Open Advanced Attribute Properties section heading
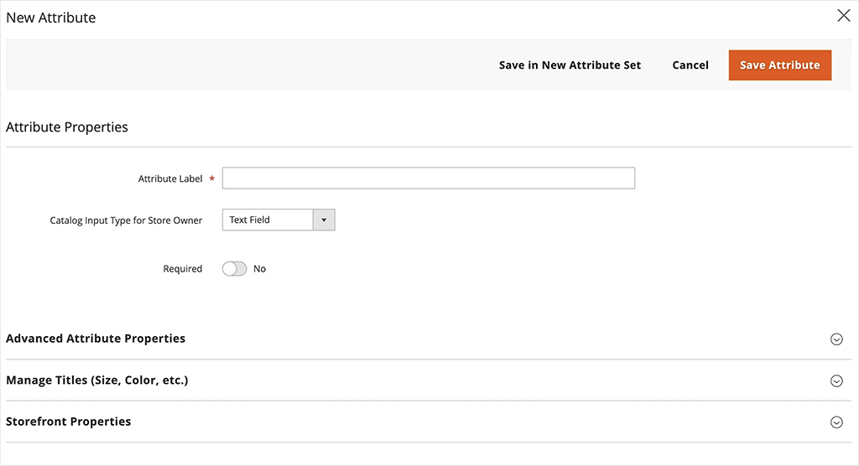This screenshot has width=859, height=466. click(96, 339)
